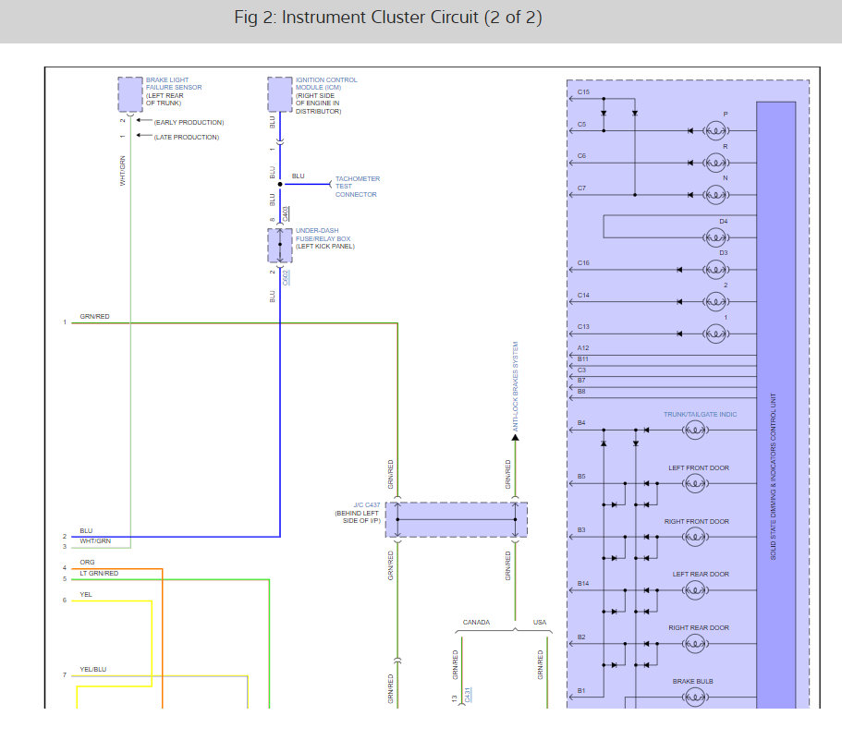Click the C14 terminal label
842x740 pixels.
[583, 295]
